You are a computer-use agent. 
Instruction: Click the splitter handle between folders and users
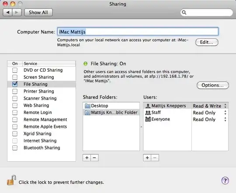coord(141,127)
